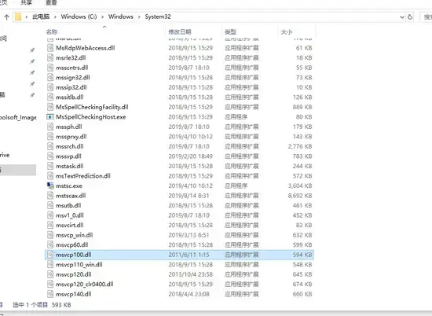
Task: Select file name MsSpellCheckingHost.exe
Action: click(x=90, y=117)
